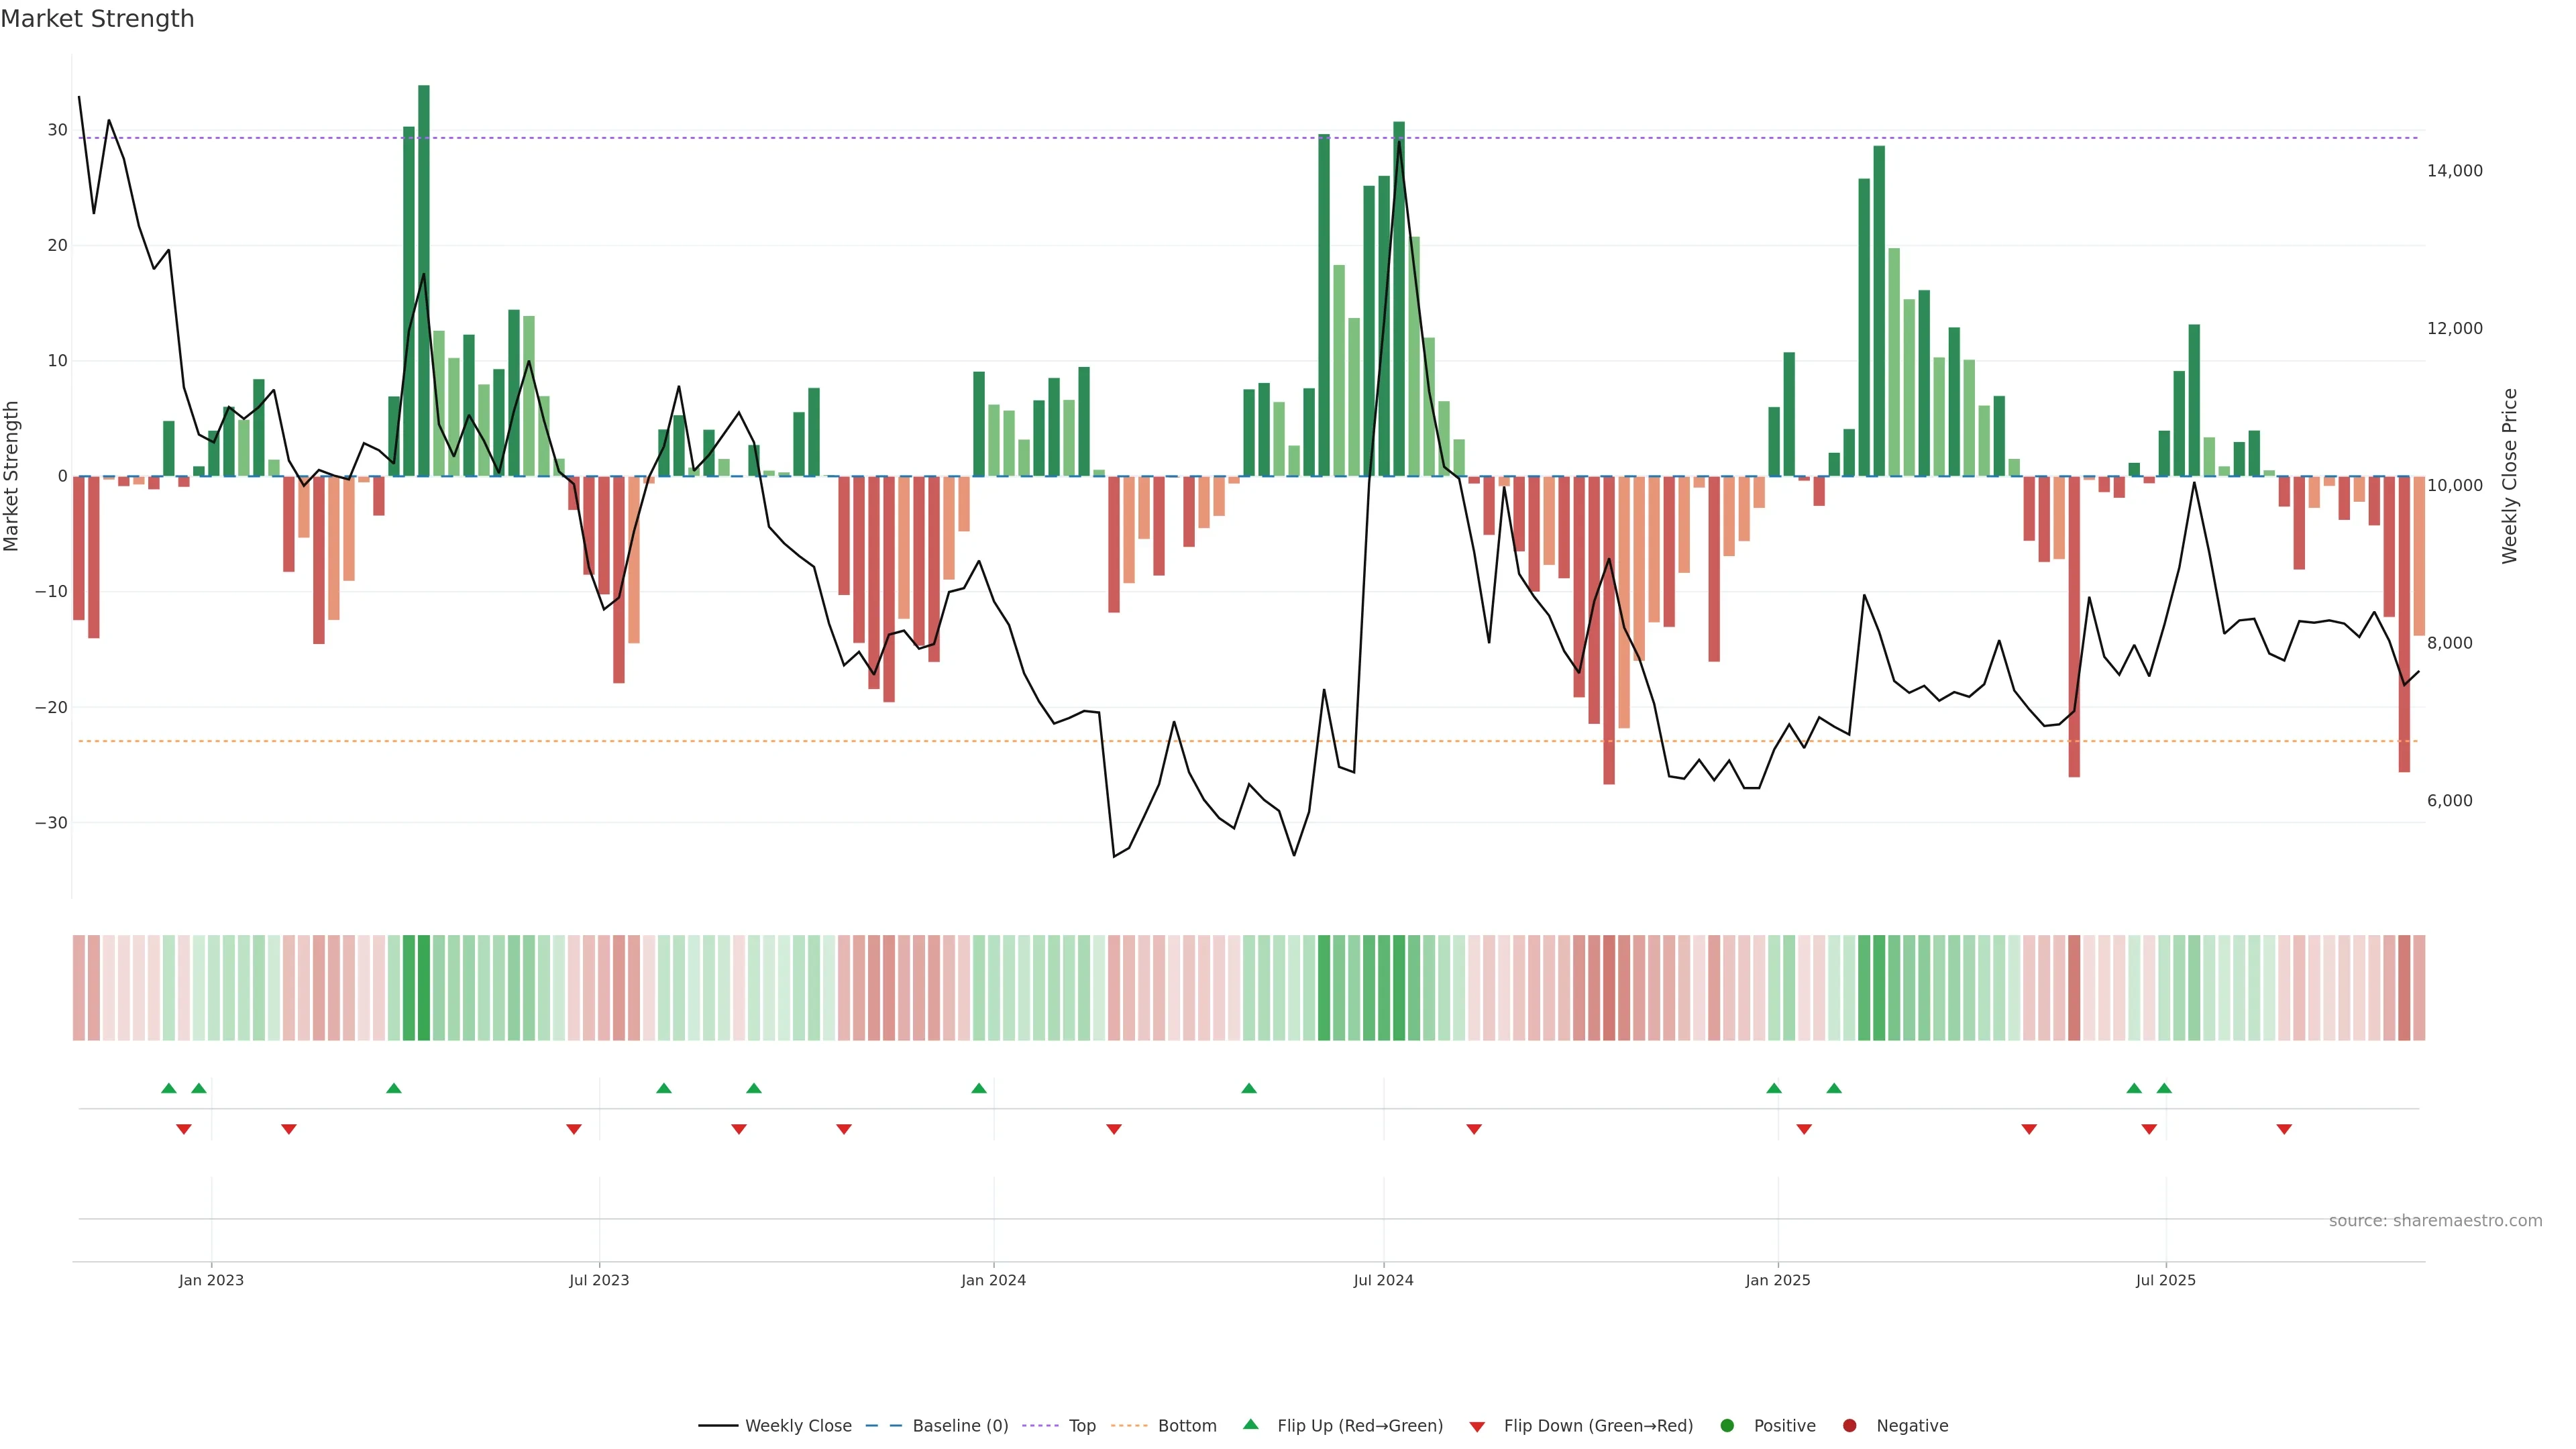Click the 14,000 right axis tick label
This screenshot has height=1449, width=2576.
coord(2454,171)
